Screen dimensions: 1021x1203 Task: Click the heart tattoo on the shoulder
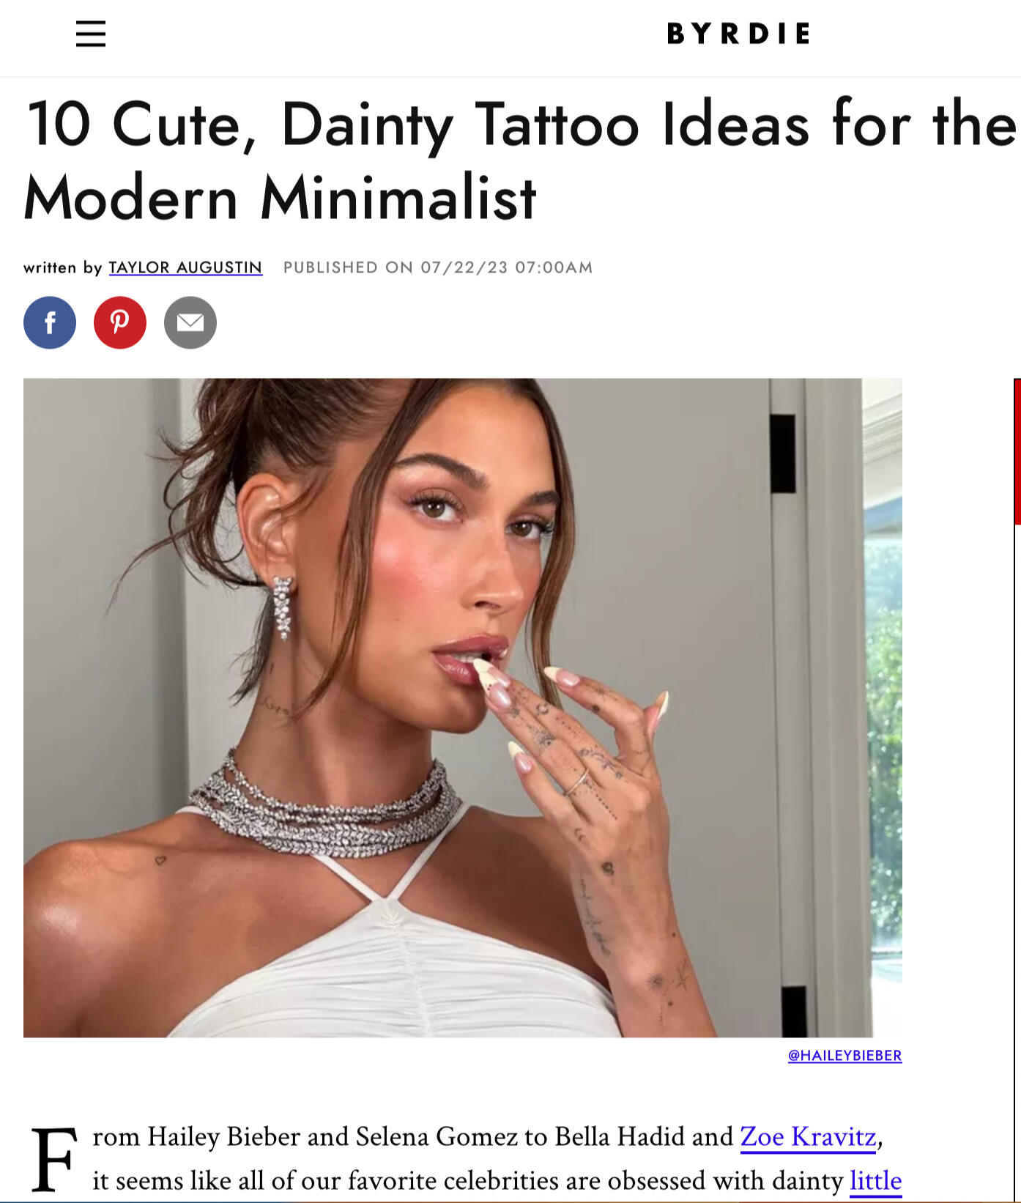click(x=160, y=860)
